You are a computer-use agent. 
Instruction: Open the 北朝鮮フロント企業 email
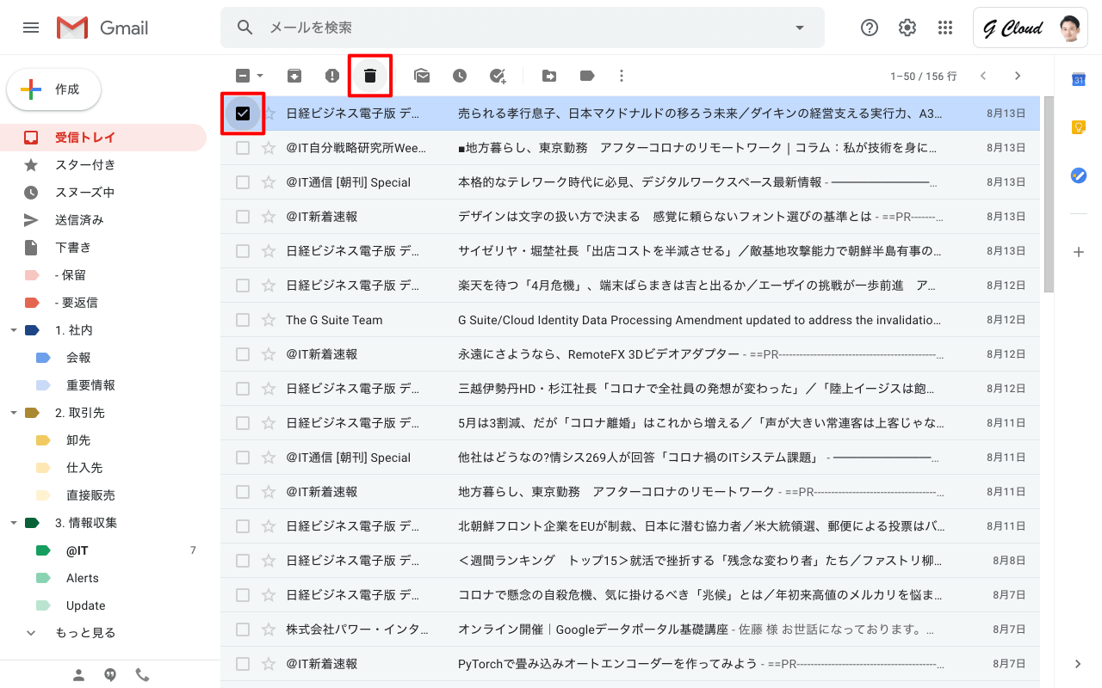(630, 526)
